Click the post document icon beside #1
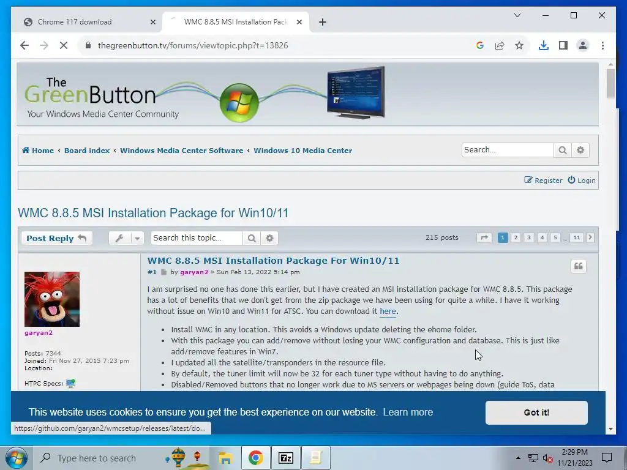 (164, 272)
